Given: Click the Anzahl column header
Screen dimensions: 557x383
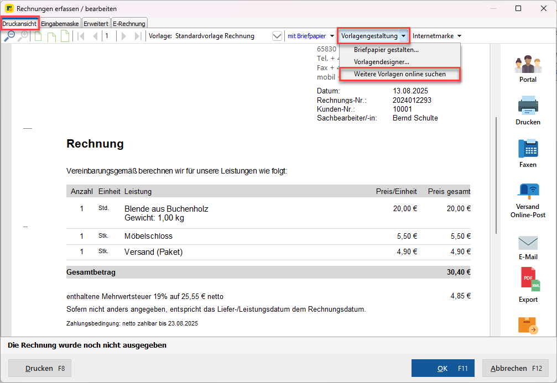Looking at the screenshot, I should point(82,192).
